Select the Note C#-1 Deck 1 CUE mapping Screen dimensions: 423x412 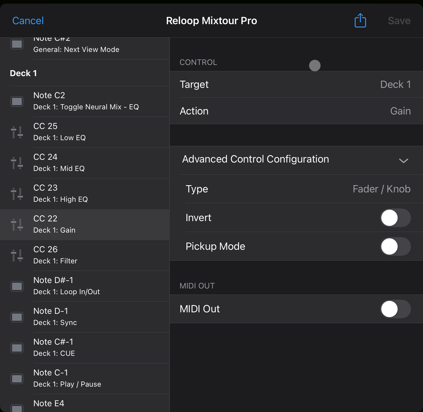click(85, 348)
